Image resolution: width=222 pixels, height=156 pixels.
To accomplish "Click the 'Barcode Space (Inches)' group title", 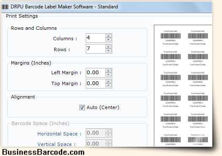I will tap(40, 123).
